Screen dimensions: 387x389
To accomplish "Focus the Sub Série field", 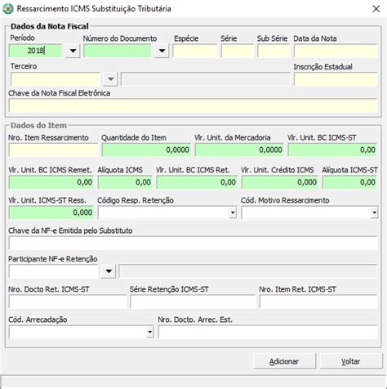I will pyautogui.click(x=274, y=51).
